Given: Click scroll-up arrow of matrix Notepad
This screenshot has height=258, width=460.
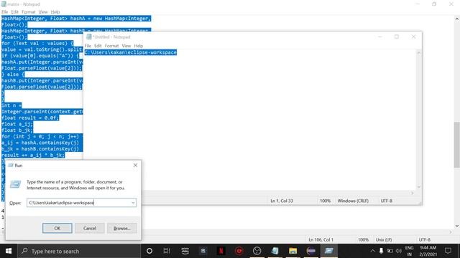Looking at the screenshot, I should (457, 19).
